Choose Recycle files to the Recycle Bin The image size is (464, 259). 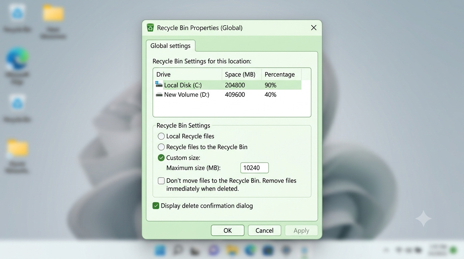[x=161, y=147]
